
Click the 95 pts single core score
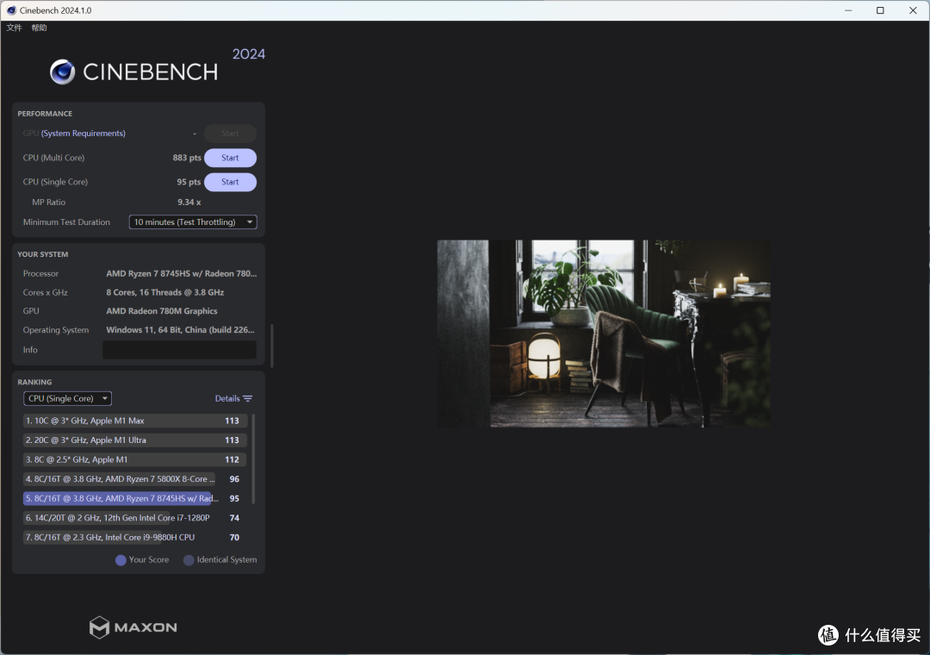pyautogui.click(x=189, y=183)
